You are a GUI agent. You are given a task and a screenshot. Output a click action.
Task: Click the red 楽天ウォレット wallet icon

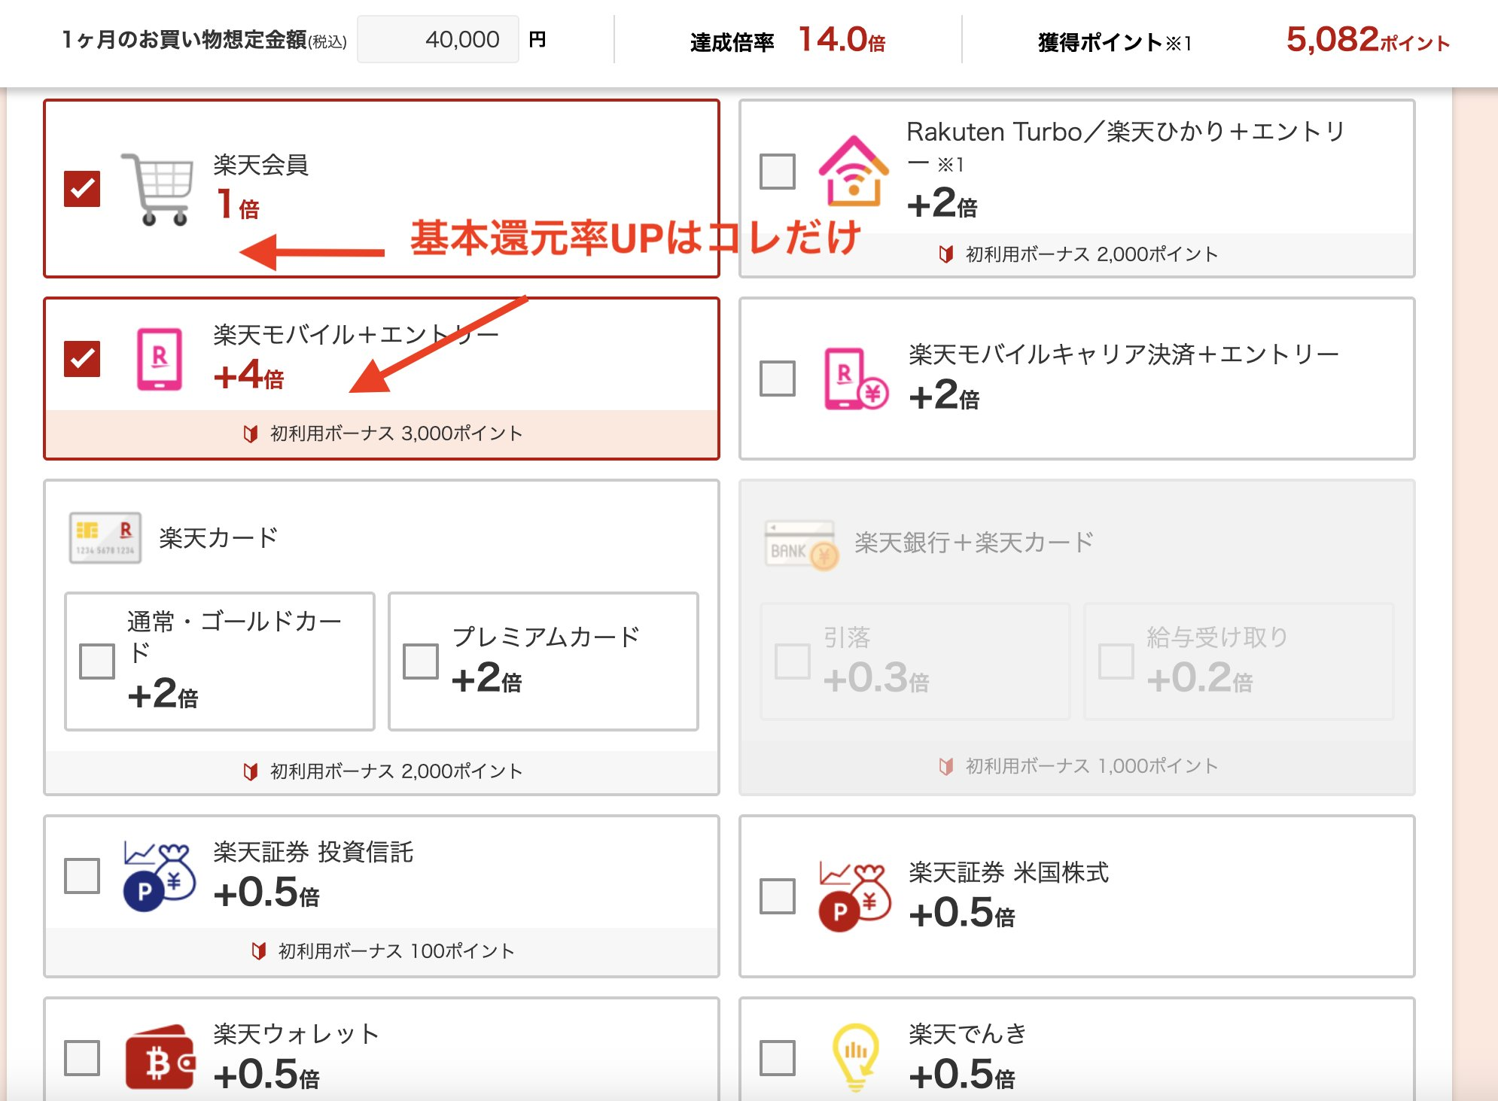click(x=159, y=1057)
